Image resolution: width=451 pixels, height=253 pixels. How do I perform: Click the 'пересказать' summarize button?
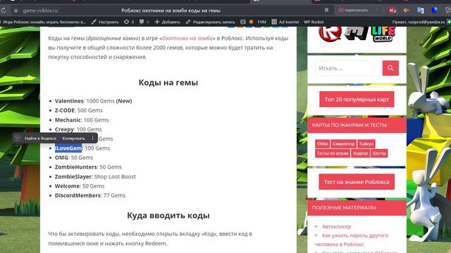(353, 11)
